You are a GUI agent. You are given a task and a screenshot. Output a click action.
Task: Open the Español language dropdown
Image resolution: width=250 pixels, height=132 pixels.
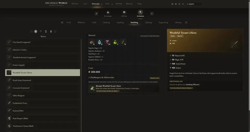(x=194, y=4)
